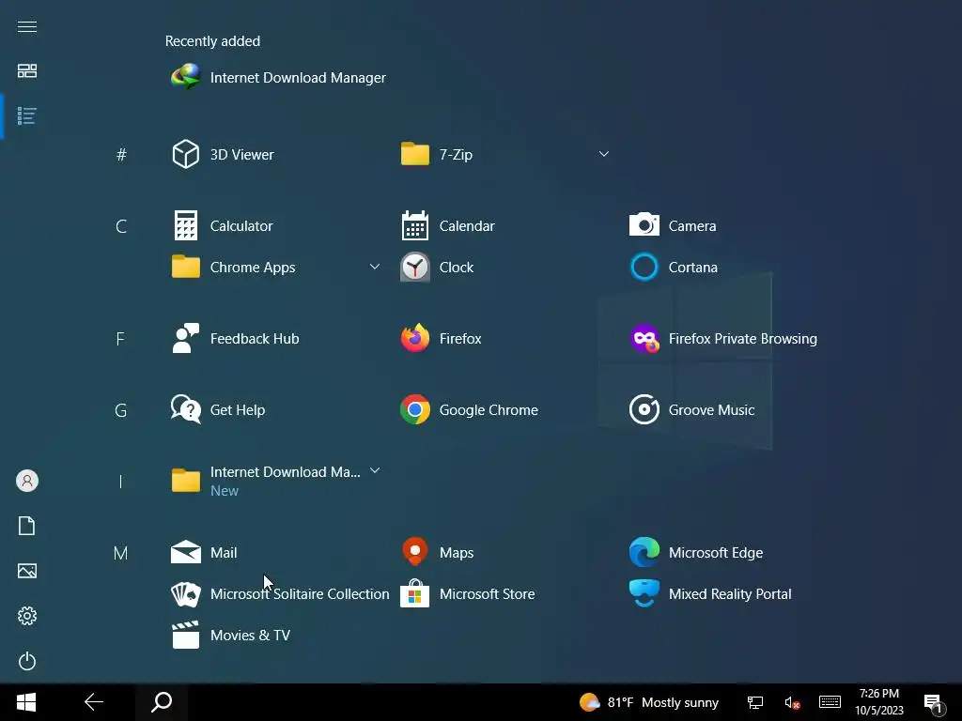
Task: Open Feedback Hub
Action: point(235,339)
